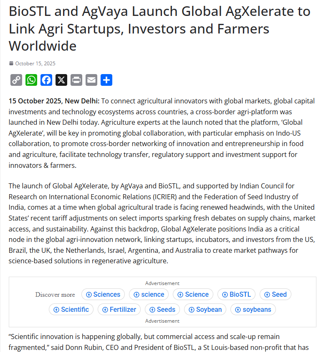Share the article on X icon
Screen dimensions: 321x352
click(x=61, y=80)
